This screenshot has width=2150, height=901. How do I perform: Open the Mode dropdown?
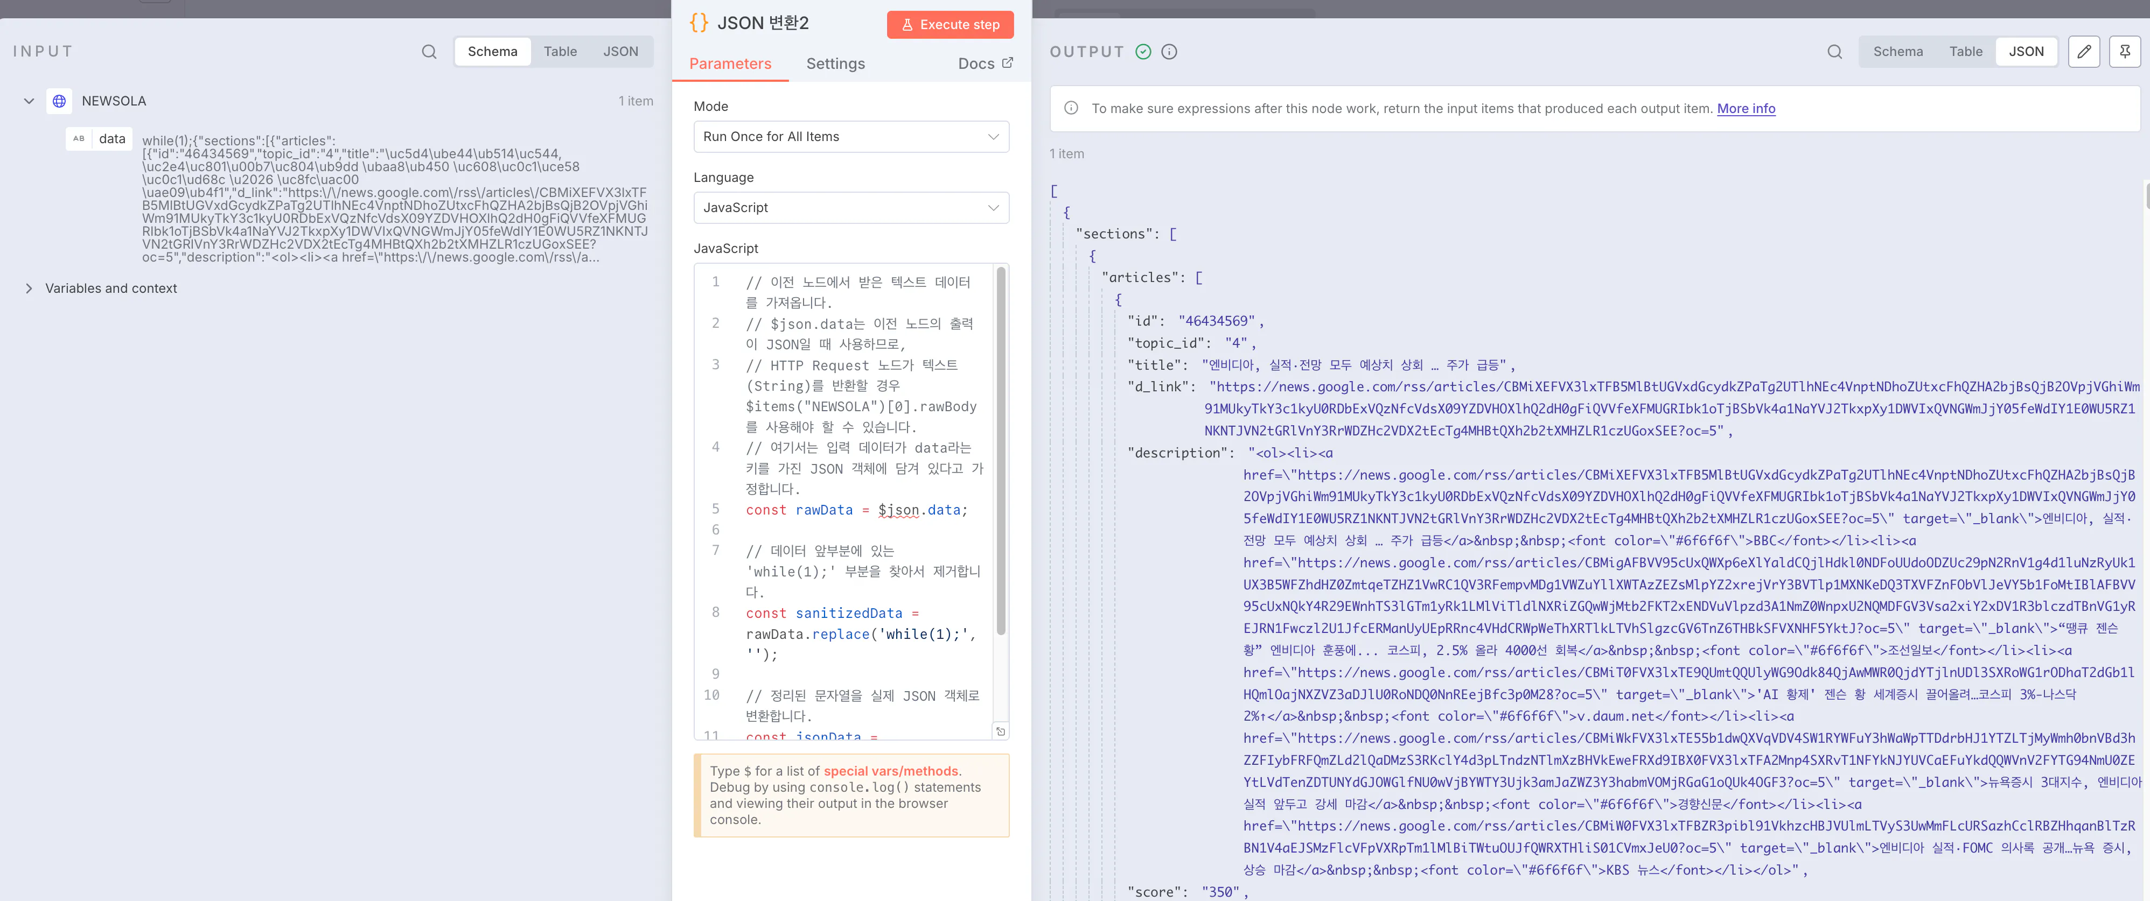pos(850,137)
